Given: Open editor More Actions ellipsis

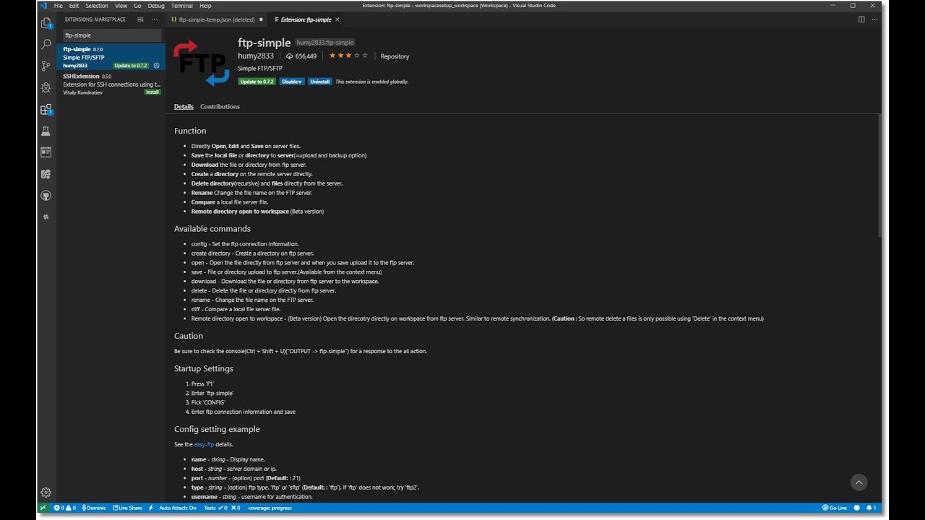Looking at the screenshot, I should (x=874, y=19).
